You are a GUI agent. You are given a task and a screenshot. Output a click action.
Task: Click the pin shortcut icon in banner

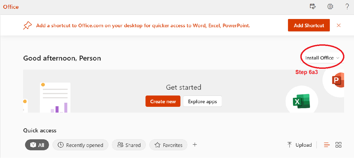coord(28,26)
